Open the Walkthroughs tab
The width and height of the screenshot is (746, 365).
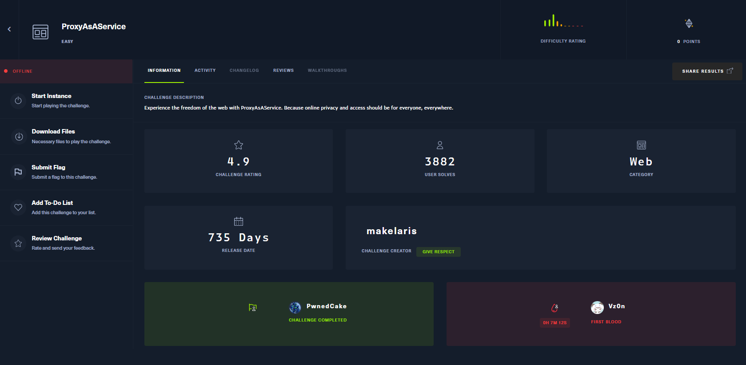(327, 71)
